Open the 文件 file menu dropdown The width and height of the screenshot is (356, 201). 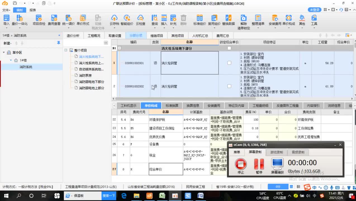[6, 10]
